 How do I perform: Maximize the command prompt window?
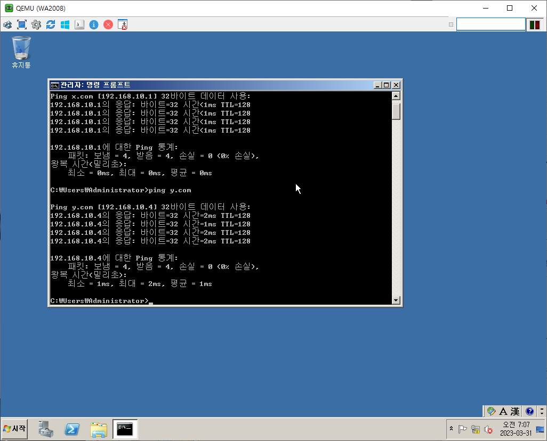(387, 85)
